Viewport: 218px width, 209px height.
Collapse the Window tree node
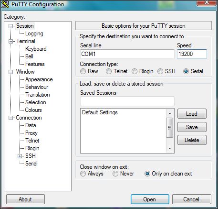click(10, 72)
